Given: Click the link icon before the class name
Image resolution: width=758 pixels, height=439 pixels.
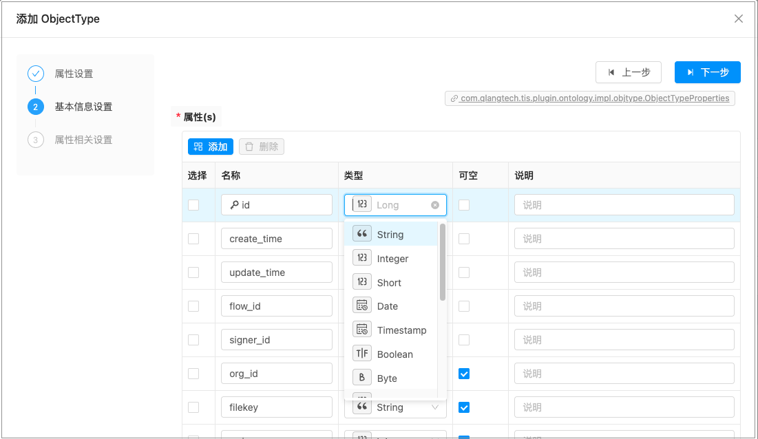Looking at the screenshot, I should [454, 98].
